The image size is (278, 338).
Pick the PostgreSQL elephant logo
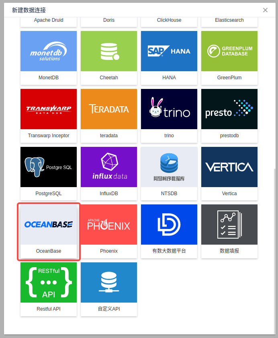coord(49,167)
